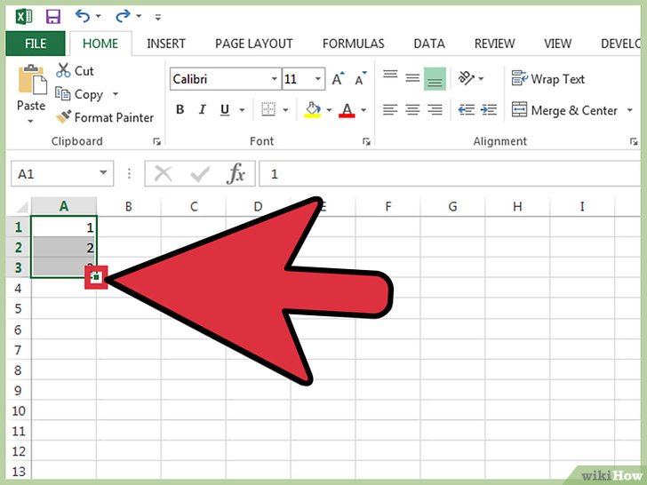
Task: Align cell text to the left
Action: point(390,110)
